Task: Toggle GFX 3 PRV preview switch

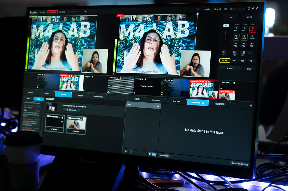Action: click(x=252, y=44)
